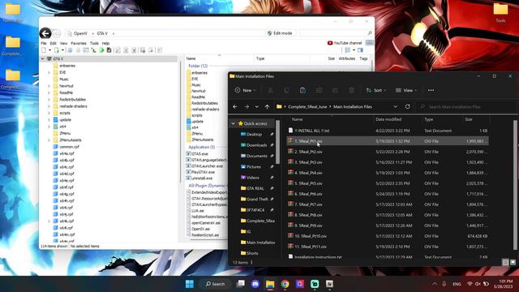Click the OpenIV search field
The height and width of the screenshot is (292, 519).
pos(332,33)
